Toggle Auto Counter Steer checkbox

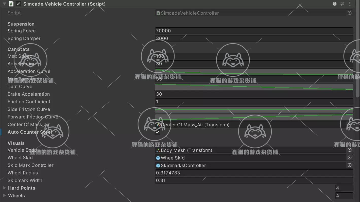pos(158,132)
